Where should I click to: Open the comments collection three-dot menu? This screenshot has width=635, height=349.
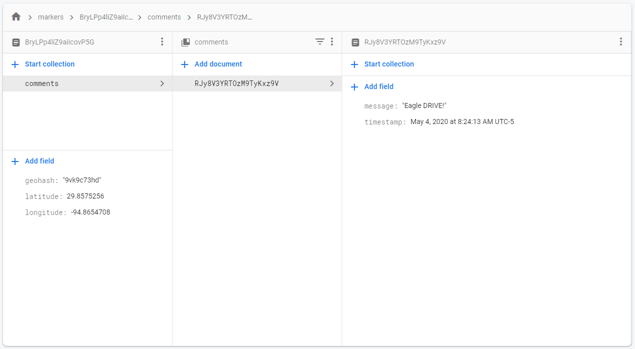332,42
